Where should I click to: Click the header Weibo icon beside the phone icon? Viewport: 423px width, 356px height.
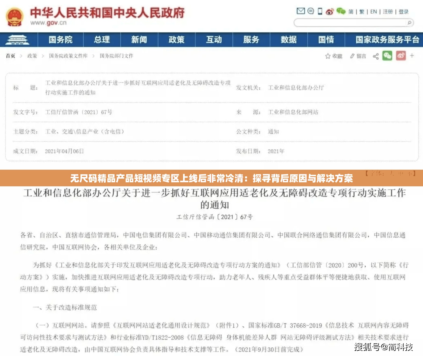click(x=330, y=12)
